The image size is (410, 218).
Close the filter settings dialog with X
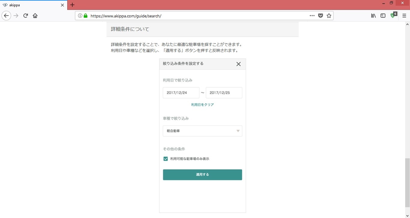pos(238,64)
